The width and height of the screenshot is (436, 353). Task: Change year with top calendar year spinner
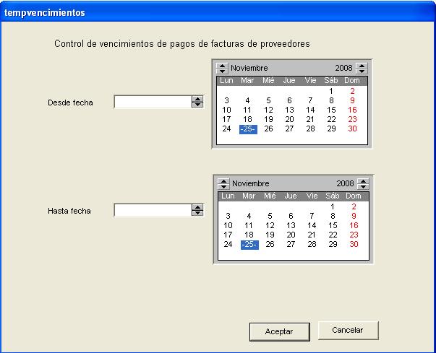pyautogui.click(x=362, y=68)
